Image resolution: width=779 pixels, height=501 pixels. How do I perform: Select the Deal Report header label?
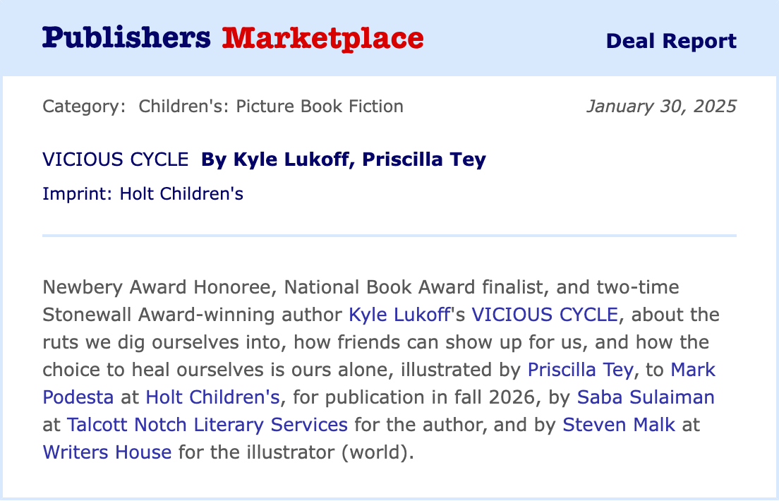[x=671, y=41]
